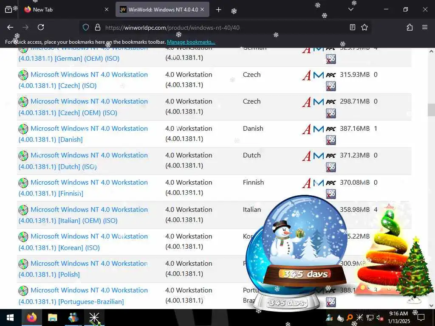Click the volume muted tray icon
The image size is (435, 326).
[x=380, y=318]
